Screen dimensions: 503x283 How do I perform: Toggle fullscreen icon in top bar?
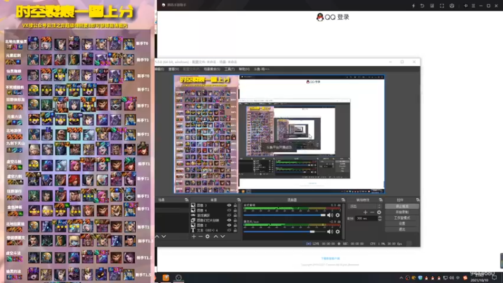point(442,6)
